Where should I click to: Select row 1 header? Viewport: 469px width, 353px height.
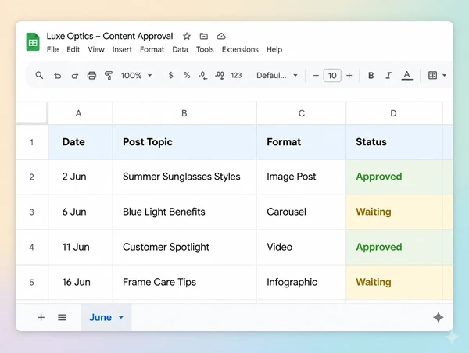[32, 142]
